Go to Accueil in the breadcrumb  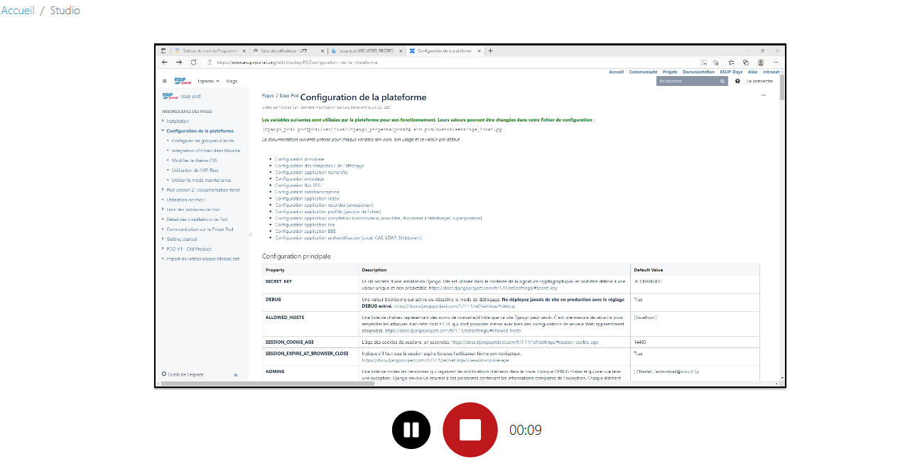[x=18, y=11]
